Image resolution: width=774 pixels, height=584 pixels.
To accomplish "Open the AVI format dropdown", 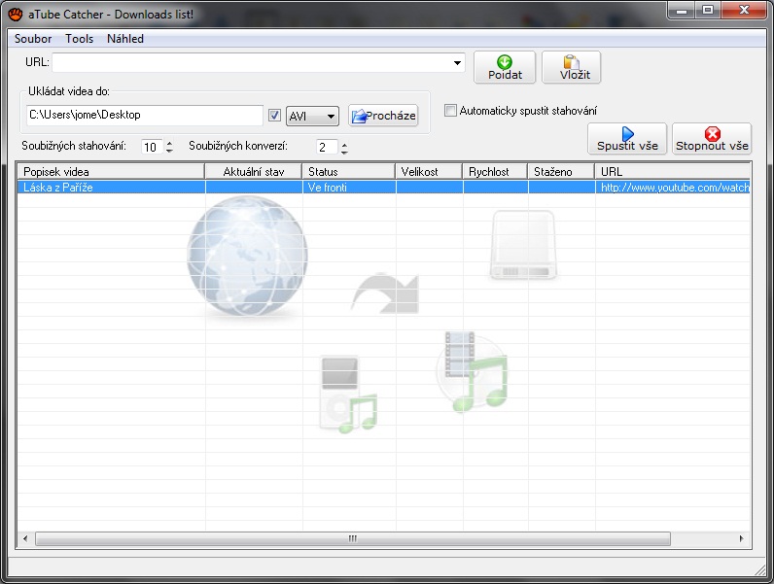I will [312, 117].
